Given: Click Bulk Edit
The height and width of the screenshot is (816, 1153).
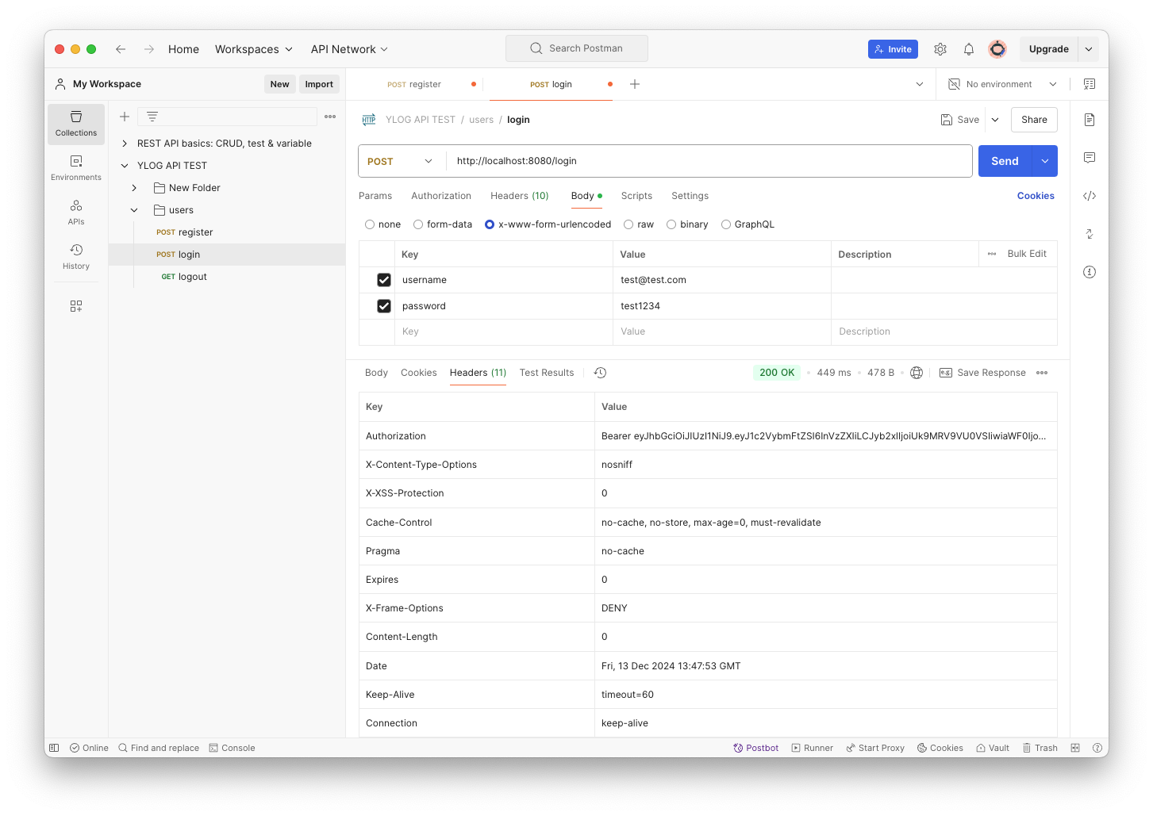Looking at the screenshot, I should pos(1027,254).
